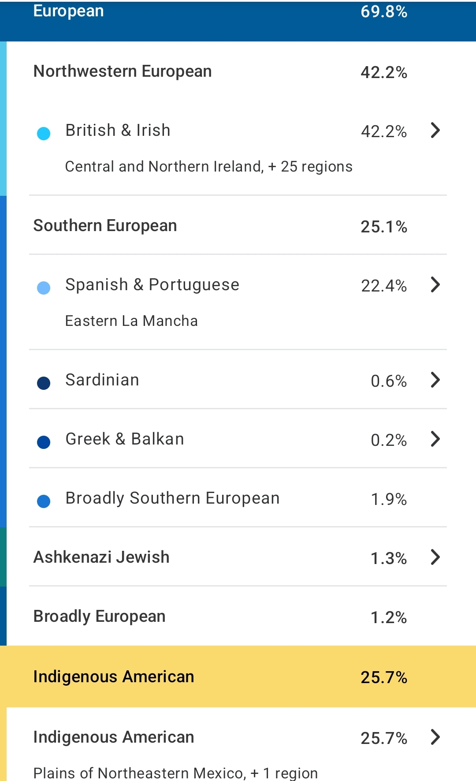The width and height of the screenshot is (476, 781).
Task: Open Indigenous American 25.7% chevron
Action: point(435,737)
